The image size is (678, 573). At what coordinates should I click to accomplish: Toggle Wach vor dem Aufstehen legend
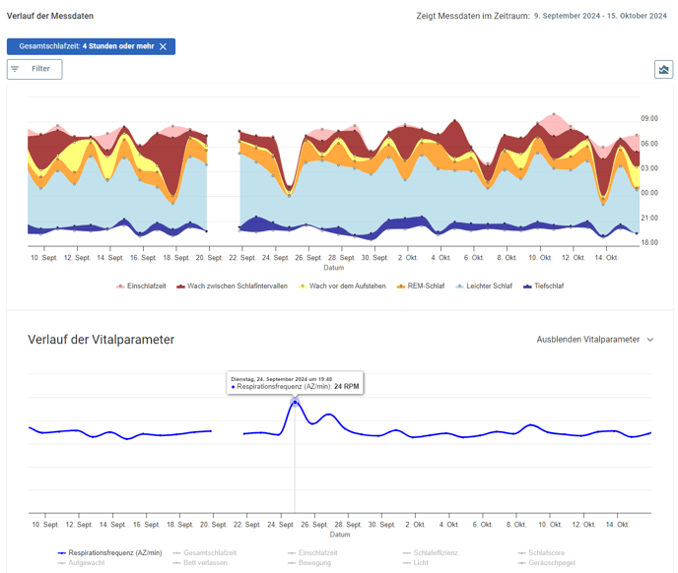[x=344, y=286]
